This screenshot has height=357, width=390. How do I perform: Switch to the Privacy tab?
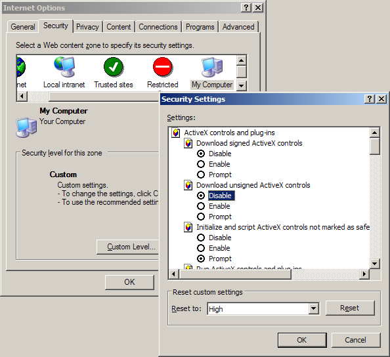click(87, 27)
